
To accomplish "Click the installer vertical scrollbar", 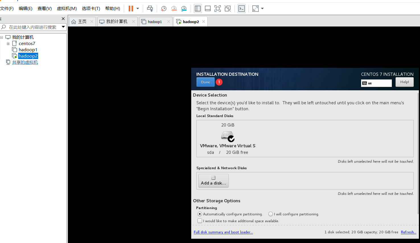I will 418,154.
